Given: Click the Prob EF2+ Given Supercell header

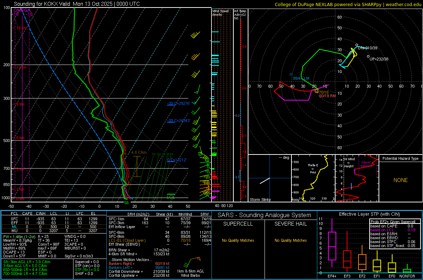Looking at the screenshot, I should coord(393,222).
